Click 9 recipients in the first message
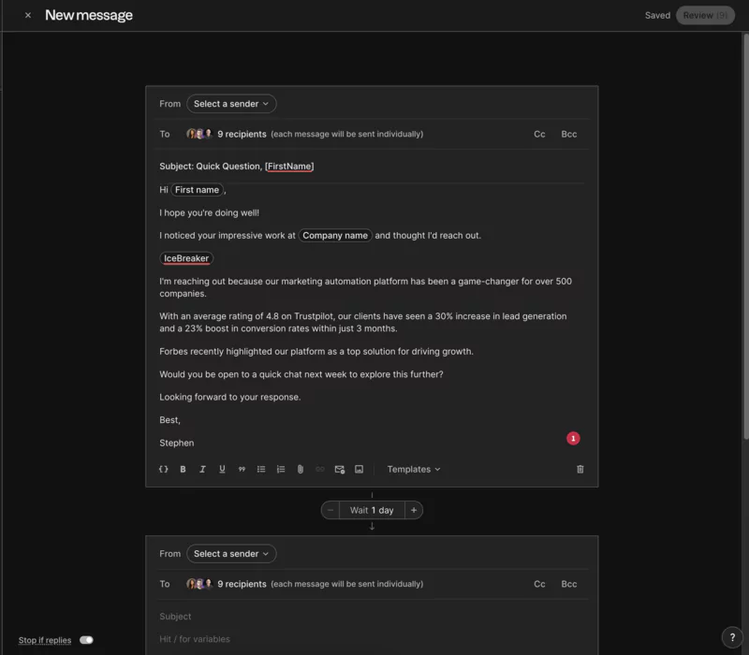Image resolution: width=749 pixels, height=655 pixels. [242, 134]
